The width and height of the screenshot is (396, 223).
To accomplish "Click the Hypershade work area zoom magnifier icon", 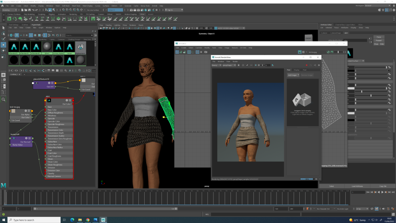I will pos(66,70).
